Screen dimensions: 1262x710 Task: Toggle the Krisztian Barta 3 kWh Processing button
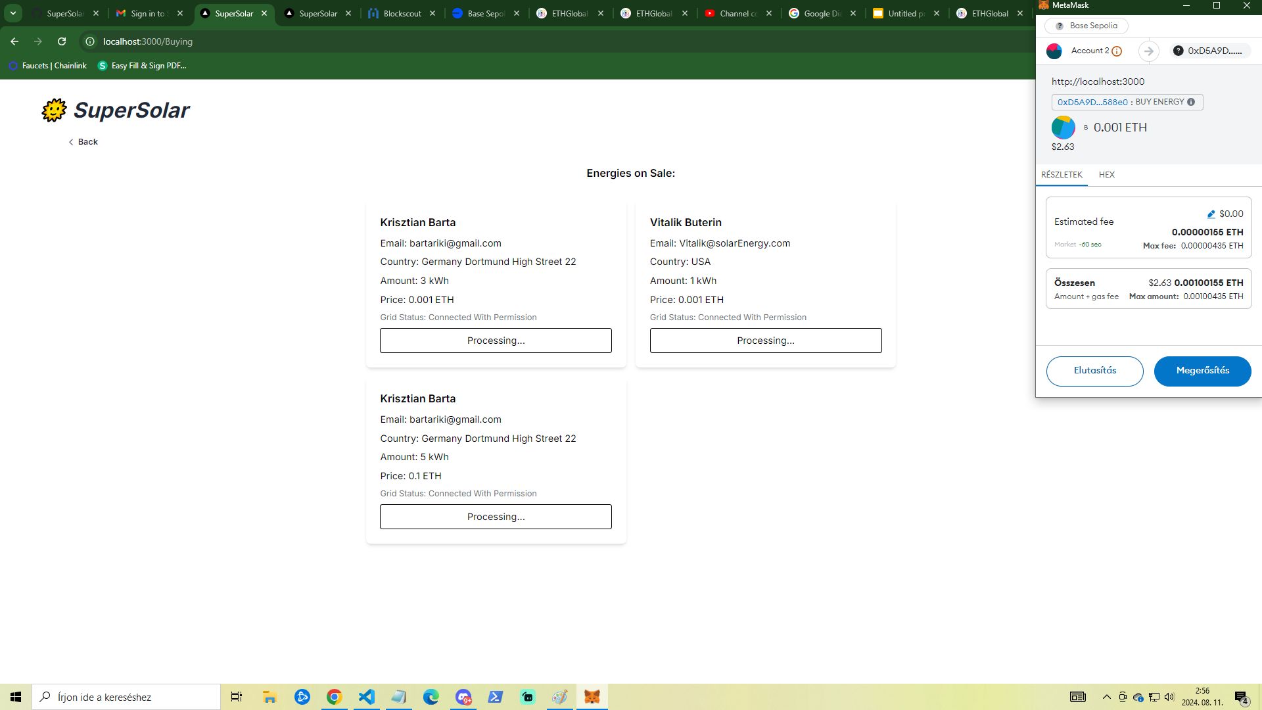(495, 340)
